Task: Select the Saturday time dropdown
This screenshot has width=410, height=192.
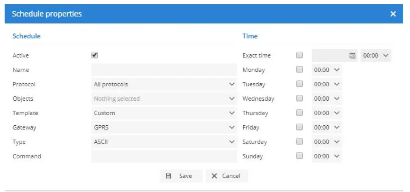Action: tap(326, 142)
